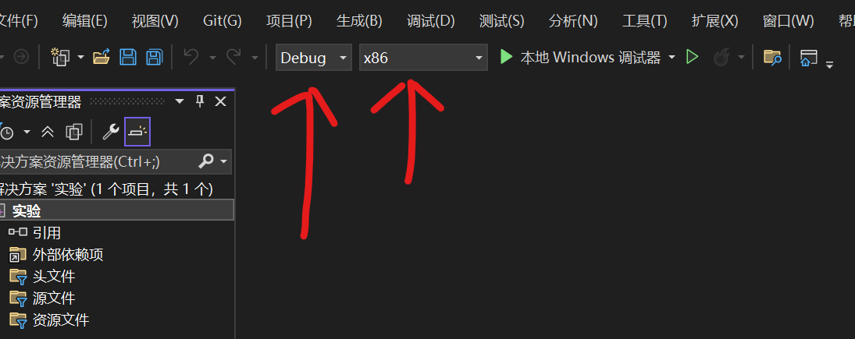Viewport: 855px width, 339px height.
Task: Click the Open File folder icon
Action: pyautogui.click(x=102, y=57)
